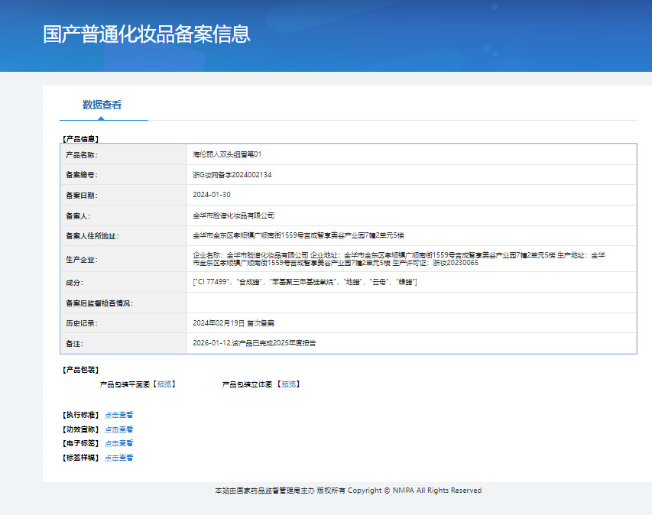Select the 生产企业 details cell
Viewport: 652px width, 515px height.
click(412, 259)
